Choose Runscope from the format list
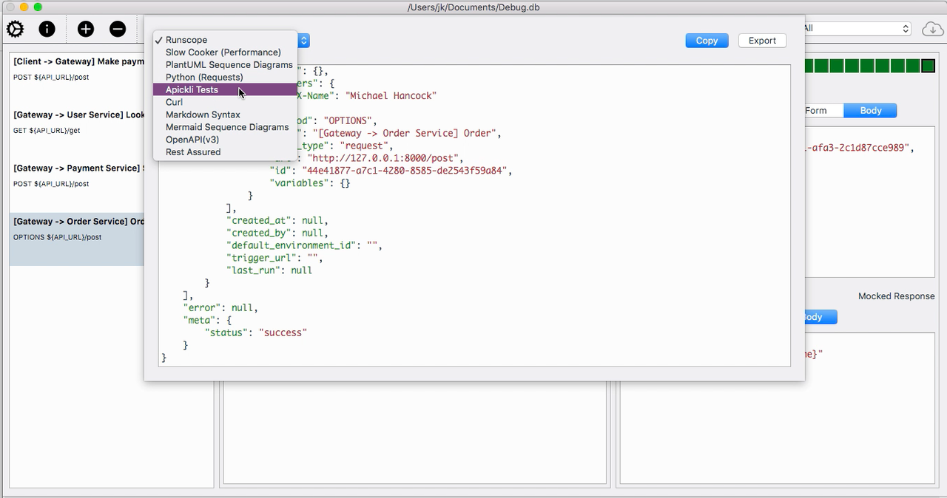Image resolution: width=947 pixels, height=498 pixels. (186, 40)
